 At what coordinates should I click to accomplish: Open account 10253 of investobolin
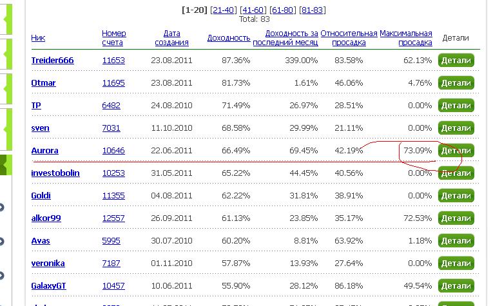pos(113,173)
